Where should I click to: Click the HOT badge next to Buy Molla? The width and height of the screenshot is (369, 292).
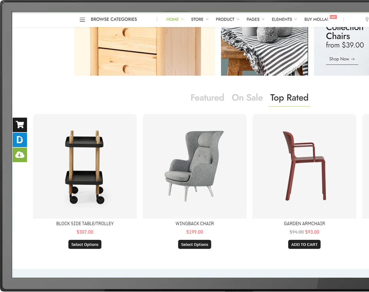(333, 17)
